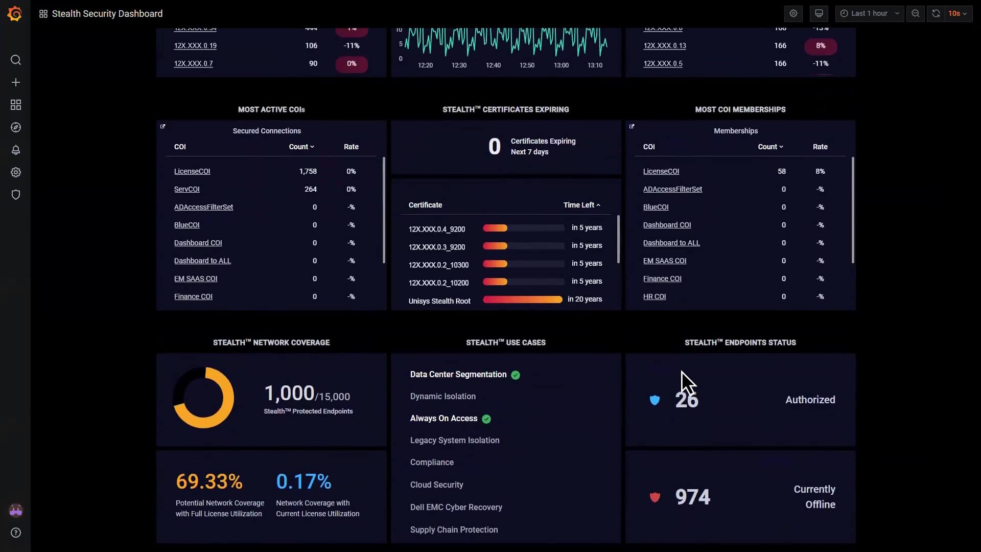Open Finance COI link in Memberships table

click(662, 279)
